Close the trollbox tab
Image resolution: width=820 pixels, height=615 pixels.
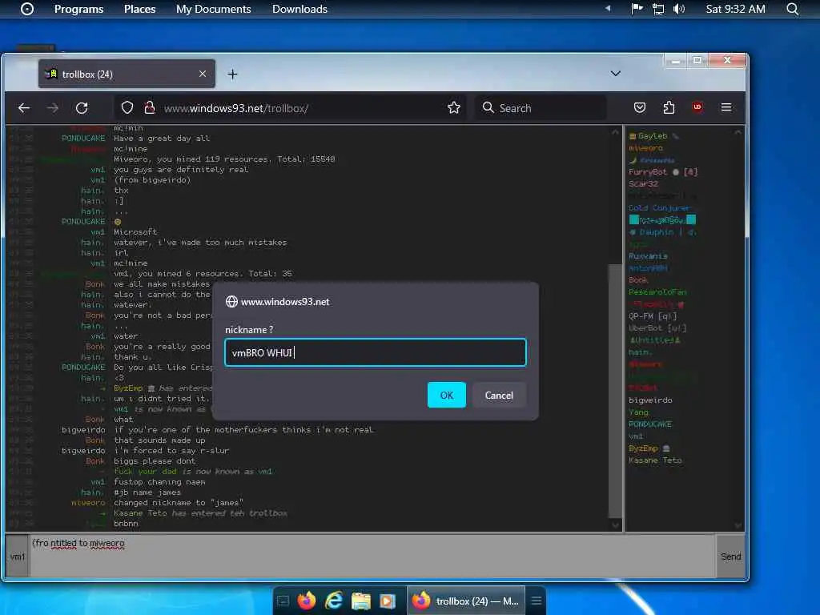[203, 74]
